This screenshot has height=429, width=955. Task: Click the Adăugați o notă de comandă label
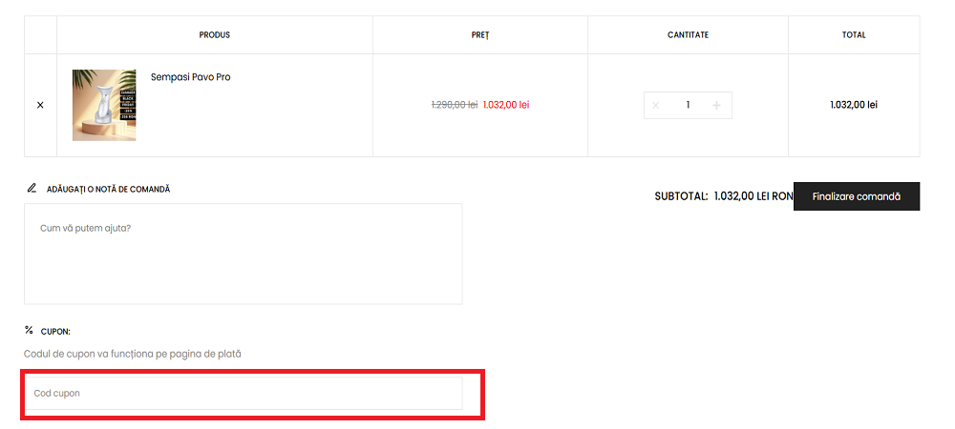108,190
